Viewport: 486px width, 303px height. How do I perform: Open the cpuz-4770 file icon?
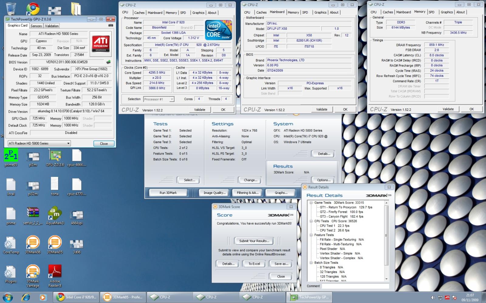click(77, 187)
